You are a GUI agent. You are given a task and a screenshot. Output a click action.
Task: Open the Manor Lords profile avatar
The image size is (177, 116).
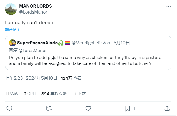click(x=11, y=9)
